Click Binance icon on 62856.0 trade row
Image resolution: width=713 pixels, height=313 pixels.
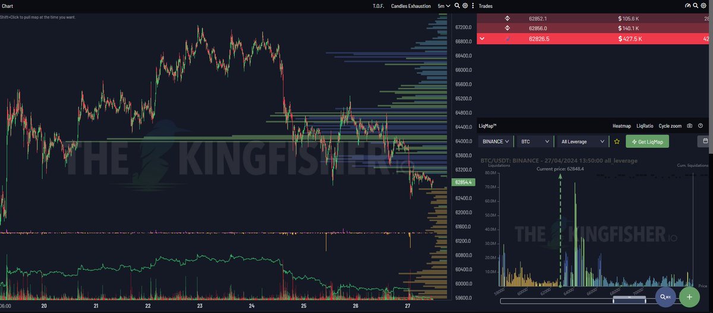(507, 28)
